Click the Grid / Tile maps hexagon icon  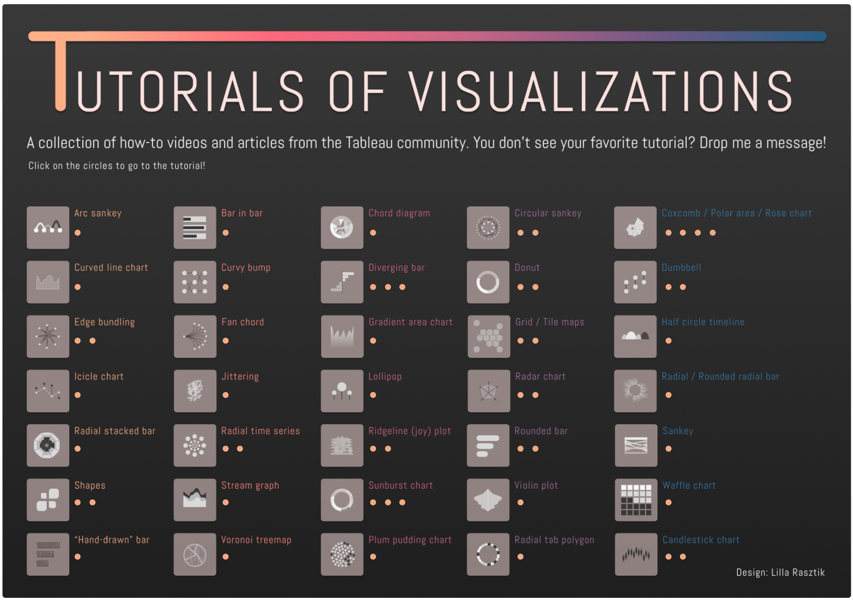click(x=489, y=336)
